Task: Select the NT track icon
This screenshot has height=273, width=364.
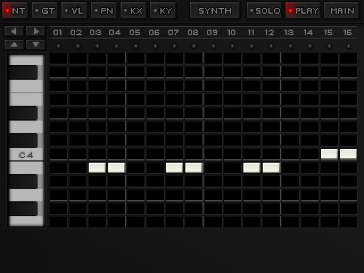Action: [x=15, y=11]
